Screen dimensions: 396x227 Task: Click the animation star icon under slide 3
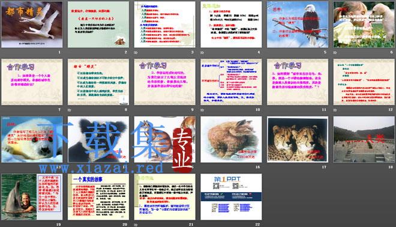pyautogui.click(x=136, y=53)
